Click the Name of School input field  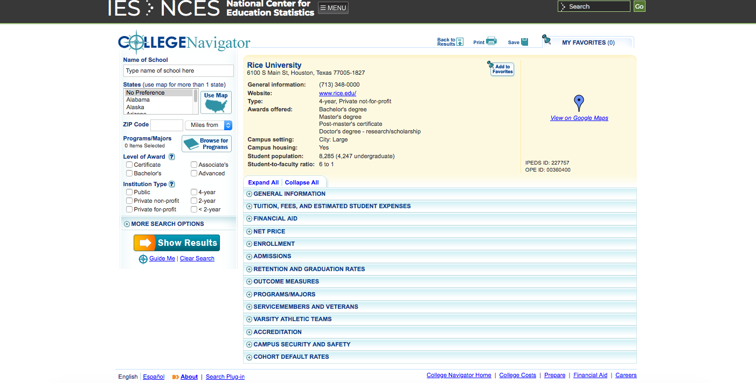tap(178, 70)
